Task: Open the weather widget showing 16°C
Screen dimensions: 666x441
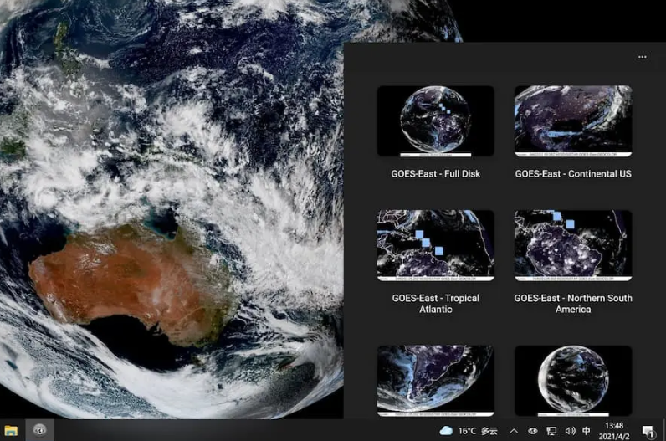Action: point(469,430)
